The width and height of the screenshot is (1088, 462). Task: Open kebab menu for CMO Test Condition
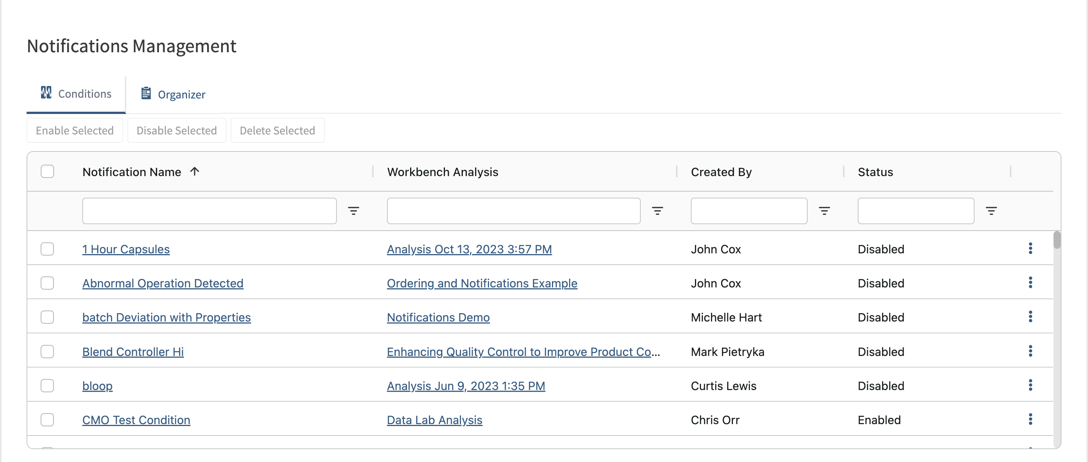point(1030,419)
